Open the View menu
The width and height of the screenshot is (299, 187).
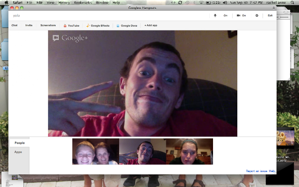point(50,2)
